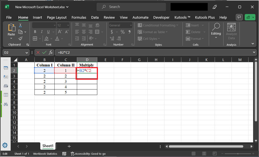Viewport: 259px width, 157px height.
Task: Click the Percent Style icon
Action: pos(122,32)
